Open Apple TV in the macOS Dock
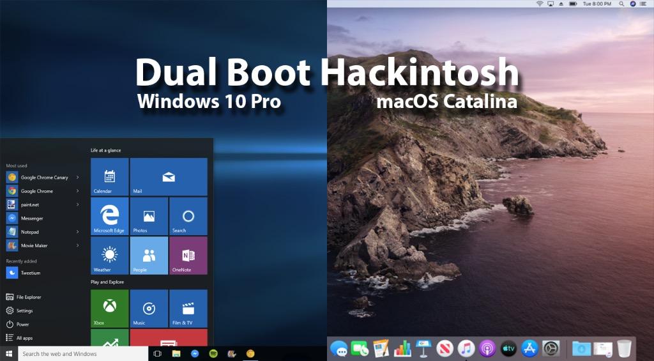The height and width of the screenshot is (361, 654). click(508, 348)
